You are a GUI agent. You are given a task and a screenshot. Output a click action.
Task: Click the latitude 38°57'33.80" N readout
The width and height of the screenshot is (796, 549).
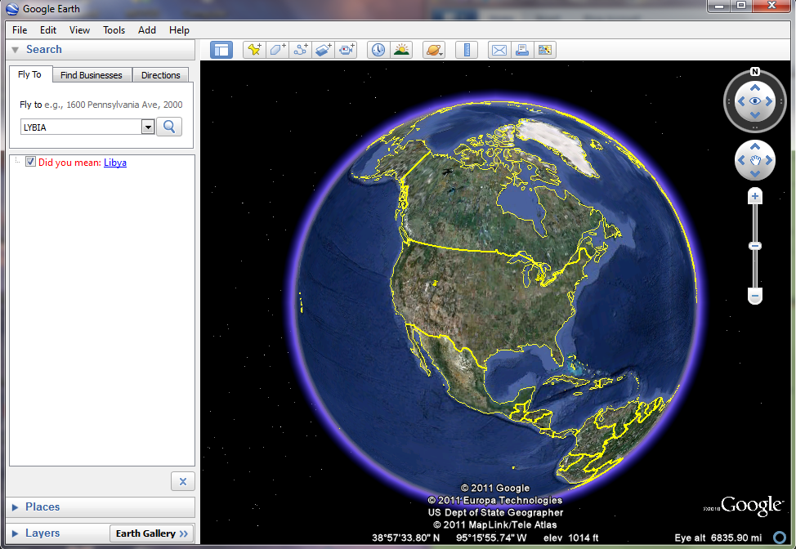point(406,538)
